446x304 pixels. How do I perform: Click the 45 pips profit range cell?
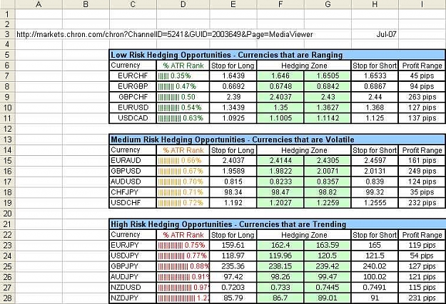click(422, 75)
